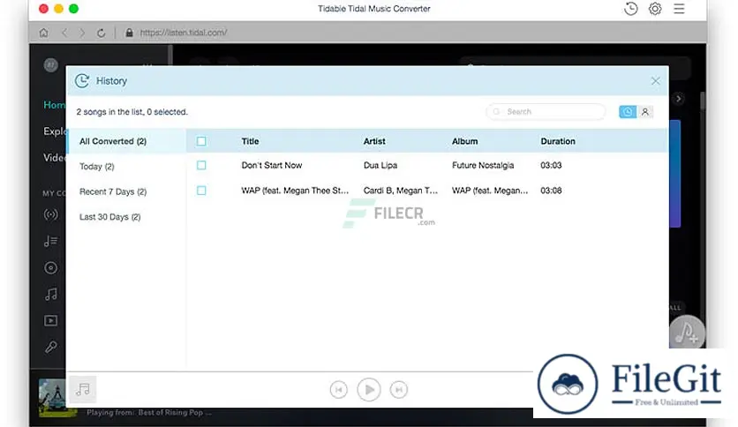The height and width of the screenshot is (427, 738).
Task: Click the WAP (feat. Megan Thee St... title
Action: (295, 191)
